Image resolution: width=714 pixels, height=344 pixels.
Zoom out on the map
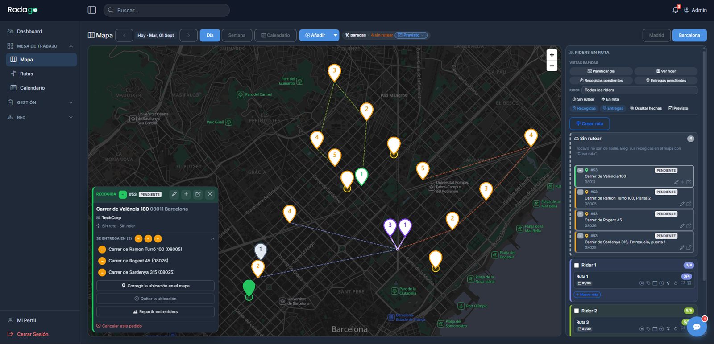(552, 66)
